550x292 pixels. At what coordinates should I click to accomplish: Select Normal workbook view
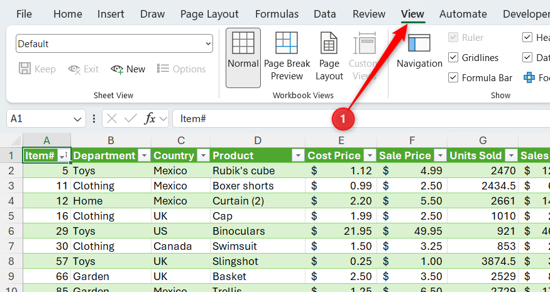point(243,58)
